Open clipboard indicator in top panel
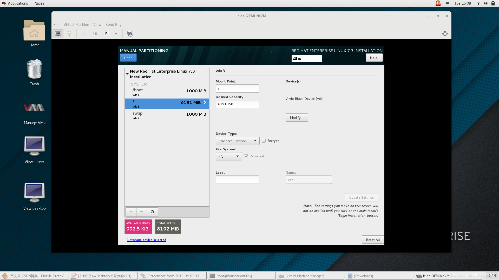499x280 pixels. pyautogui.click(x=493, y=3)
